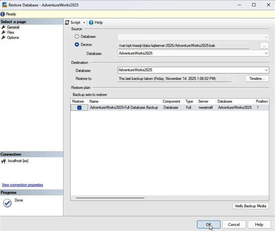Switch to the Files page
The image size is (275, 231).
click(x=10, y=32)
